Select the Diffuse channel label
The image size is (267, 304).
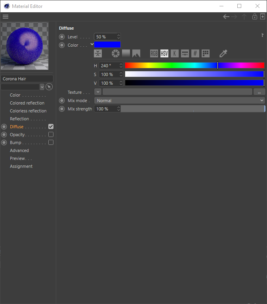(x=17, y=127)
